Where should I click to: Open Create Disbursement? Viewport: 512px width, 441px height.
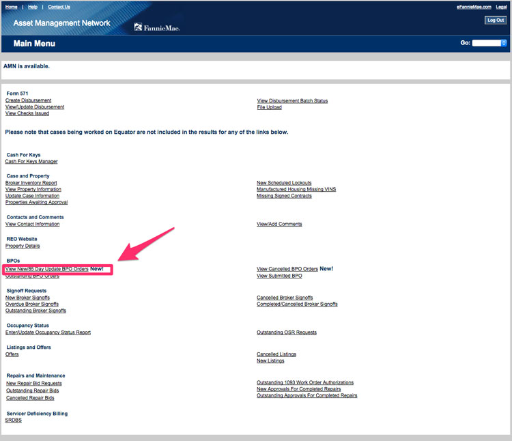click(x=29, y=100)
